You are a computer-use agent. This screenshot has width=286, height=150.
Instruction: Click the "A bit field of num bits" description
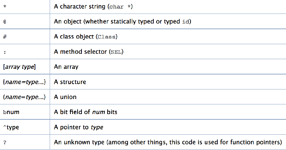tap(85, 112)
